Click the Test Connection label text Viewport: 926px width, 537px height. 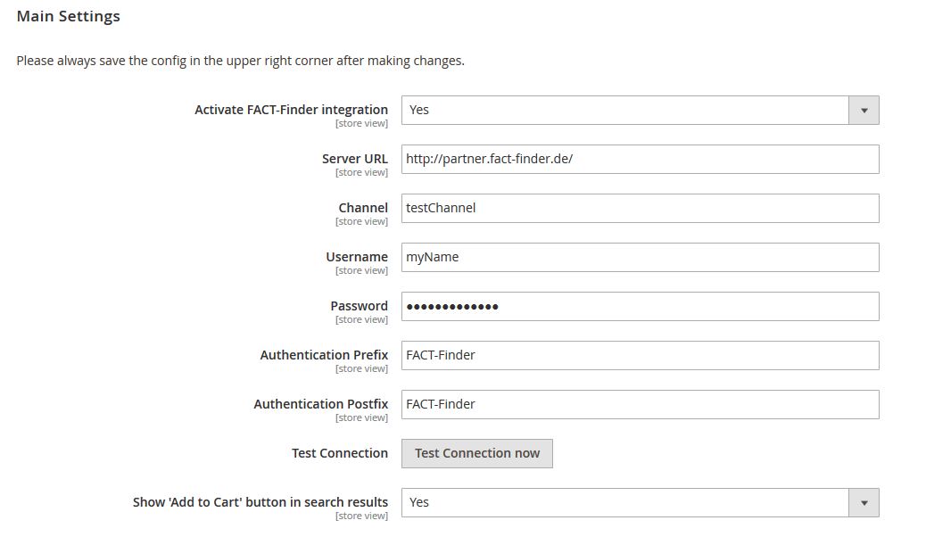[x=340, y=453]
